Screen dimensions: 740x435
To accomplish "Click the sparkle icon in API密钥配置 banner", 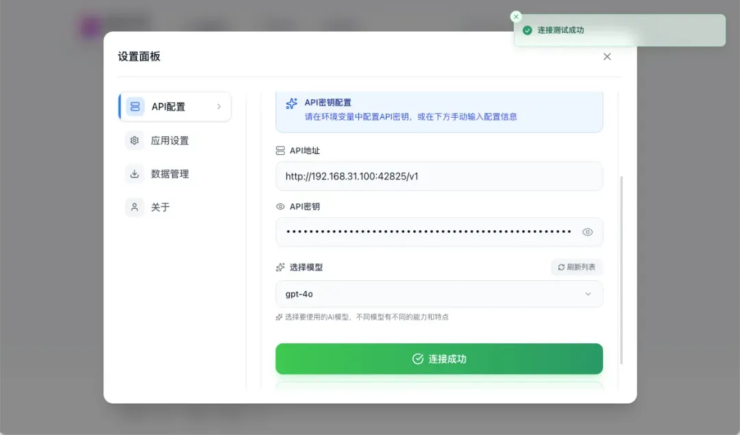I will pyautogui.click(x=292, y=103).
